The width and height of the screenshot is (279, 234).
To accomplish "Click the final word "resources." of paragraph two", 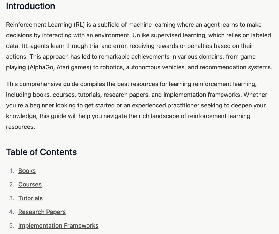I will tap(20, 127).
